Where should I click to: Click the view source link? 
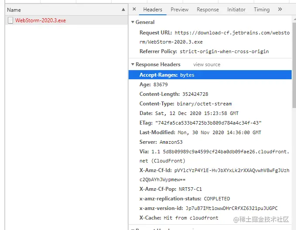tap(207, 64)
